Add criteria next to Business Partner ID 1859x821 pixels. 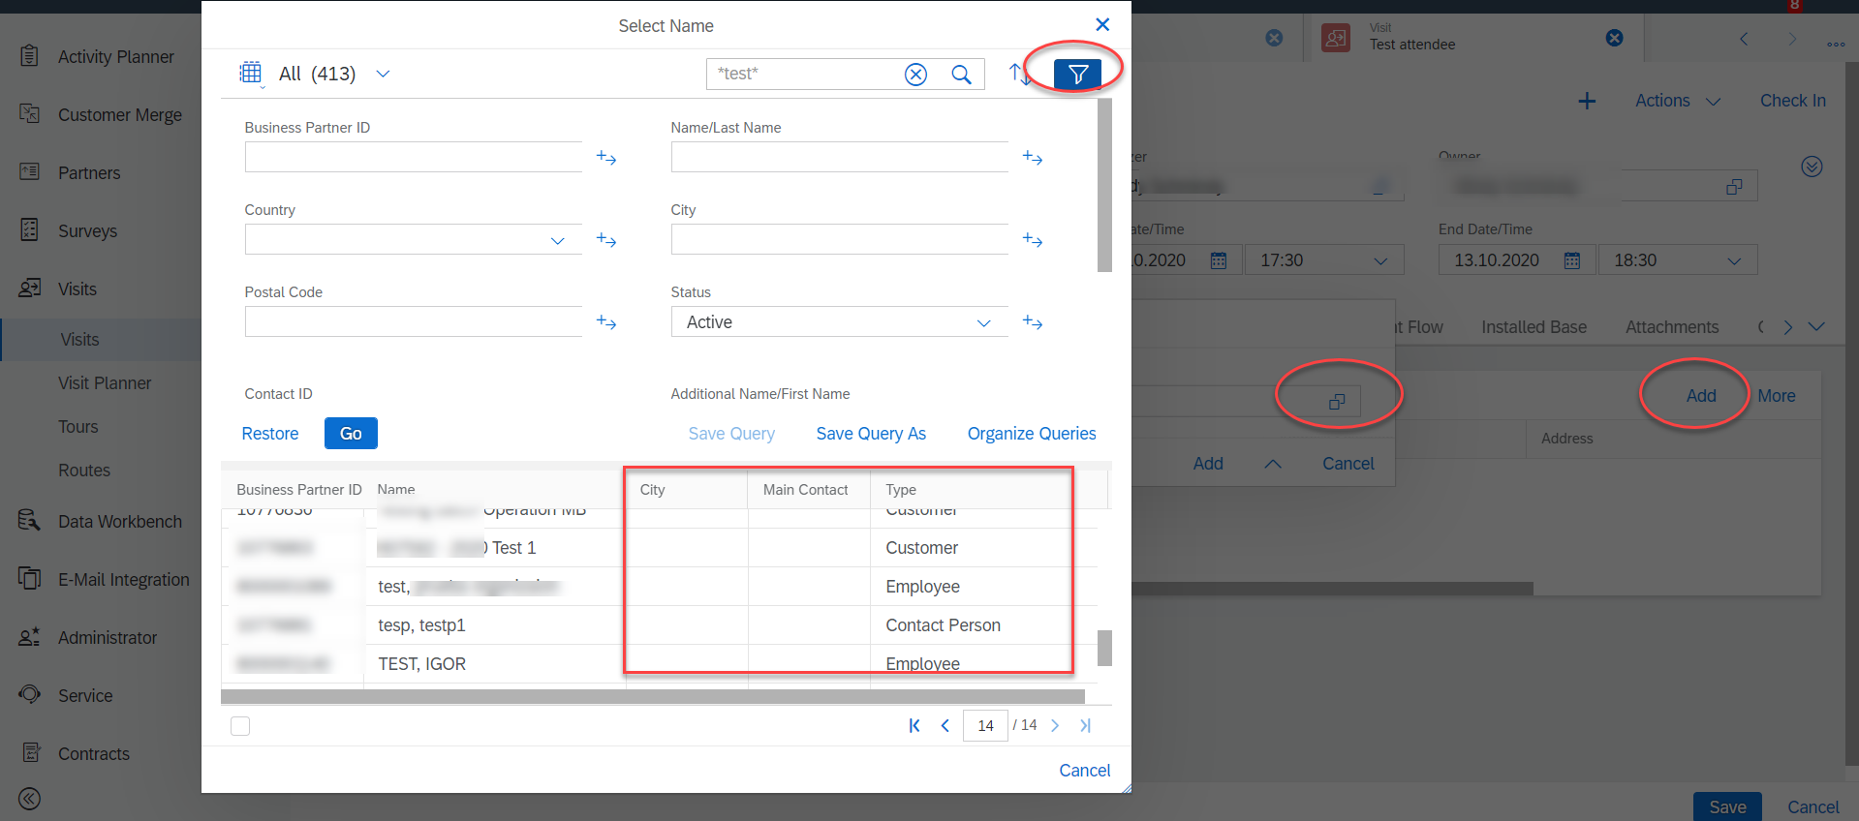[x=606, y=158]
